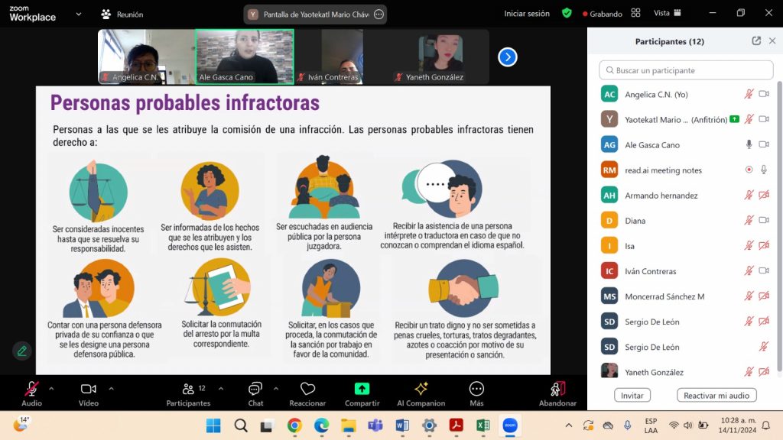783x440 pixels.
Task: Click the green Compartir share screen icon
Action: 362,389
